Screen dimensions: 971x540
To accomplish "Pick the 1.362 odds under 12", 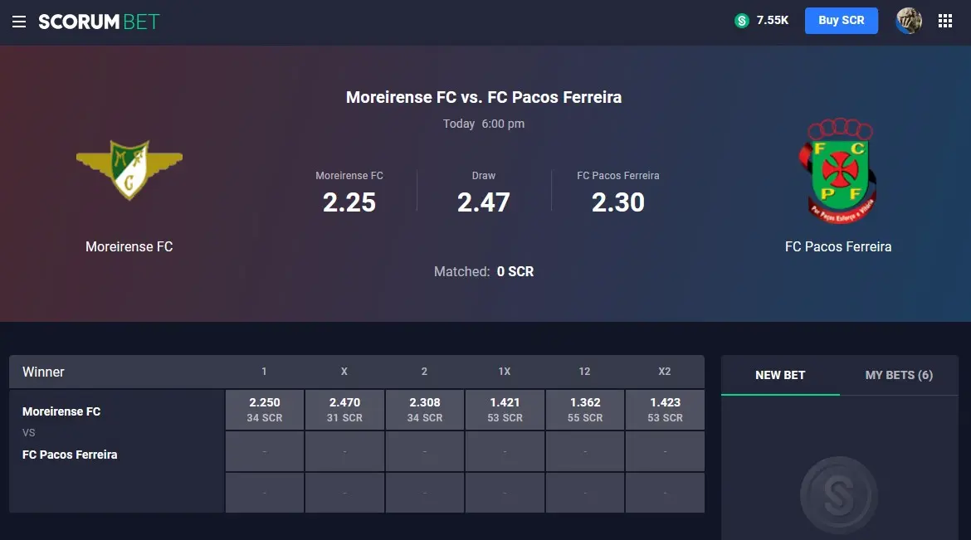I will click(x=585, y=409).
